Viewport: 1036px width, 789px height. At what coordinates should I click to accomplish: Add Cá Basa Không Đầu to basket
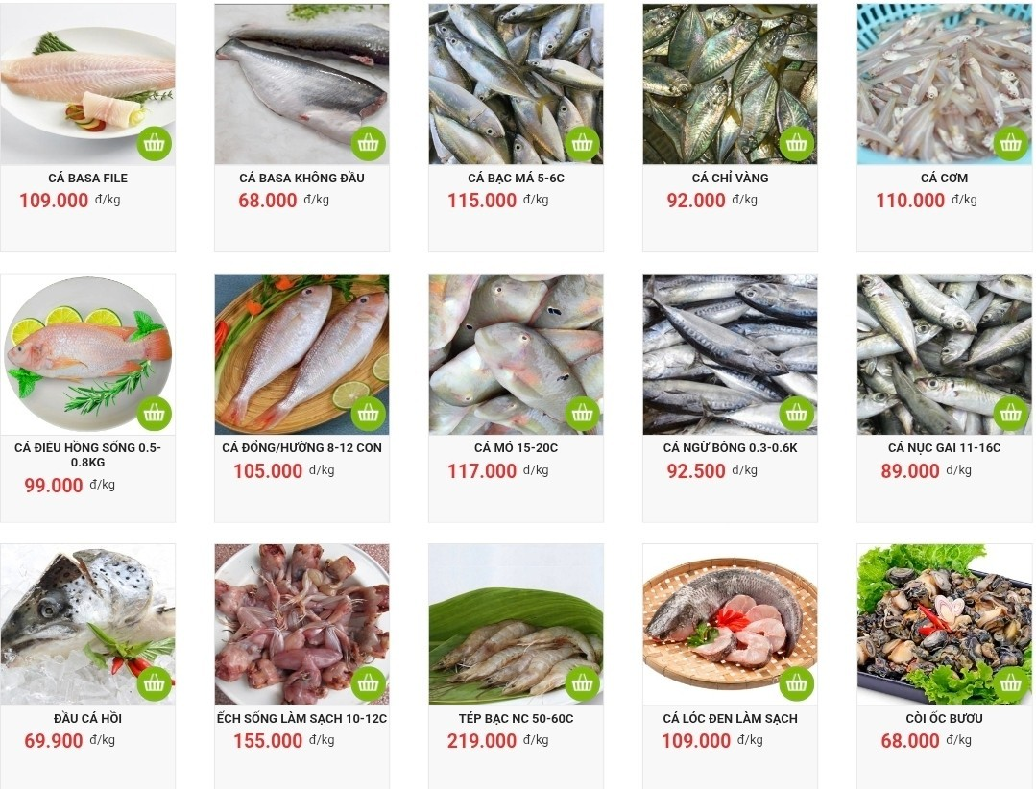[368, 143]
